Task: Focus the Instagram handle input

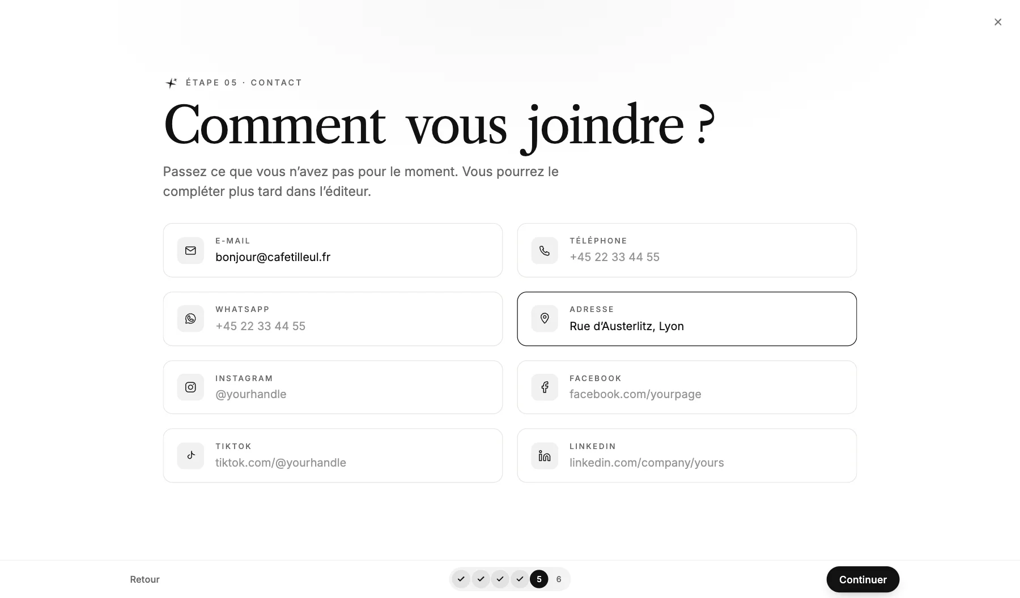Action: (x=333, y=387)
